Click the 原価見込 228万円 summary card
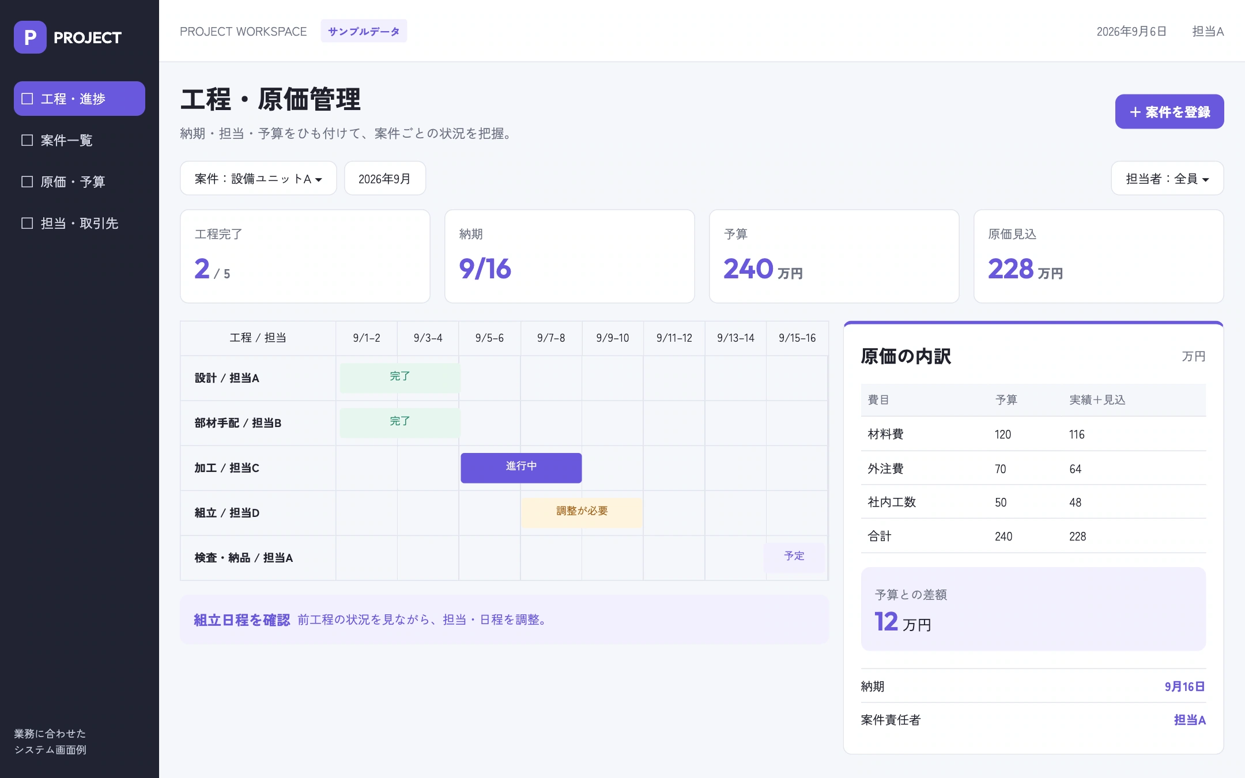1245x778 pixels. [x=1099, y=256]
